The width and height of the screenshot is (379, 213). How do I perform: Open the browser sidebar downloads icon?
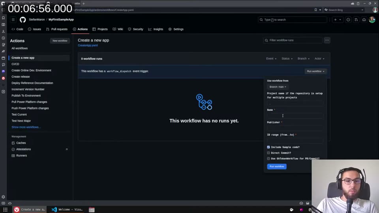click(4, 32)
